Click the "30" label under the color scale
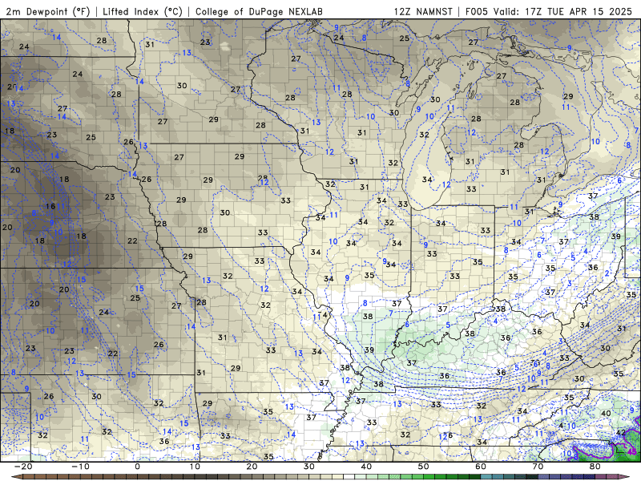 [309, 467]
